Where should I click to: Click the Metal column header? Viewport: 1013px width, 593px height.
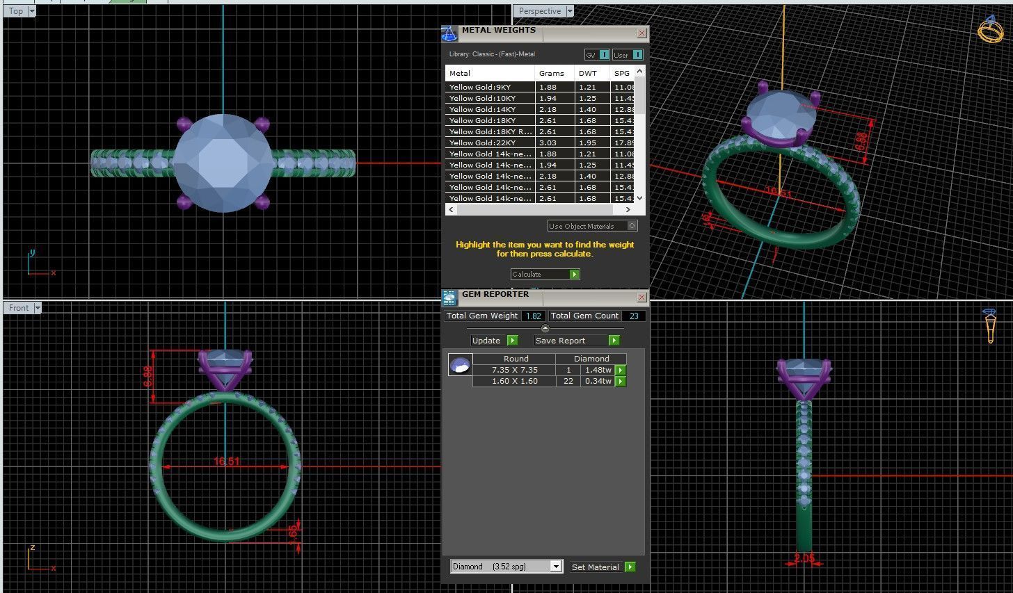pyautogui.click(x=490, y=73)
